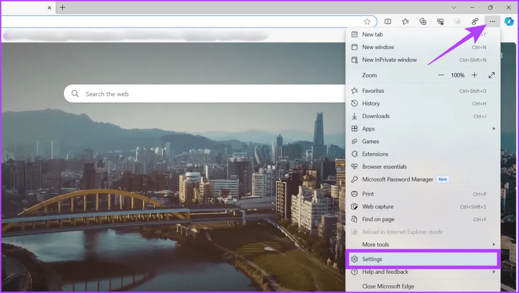Open Extensions from the menu

pyautogui.click(x=375, y=154)
